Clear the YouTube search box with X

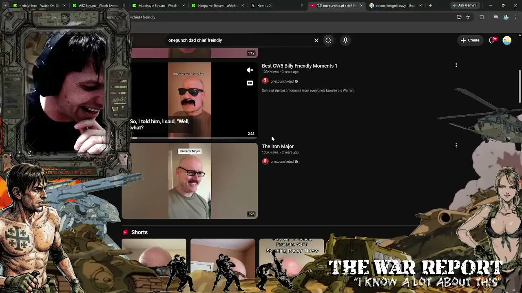tap(316, 40)
